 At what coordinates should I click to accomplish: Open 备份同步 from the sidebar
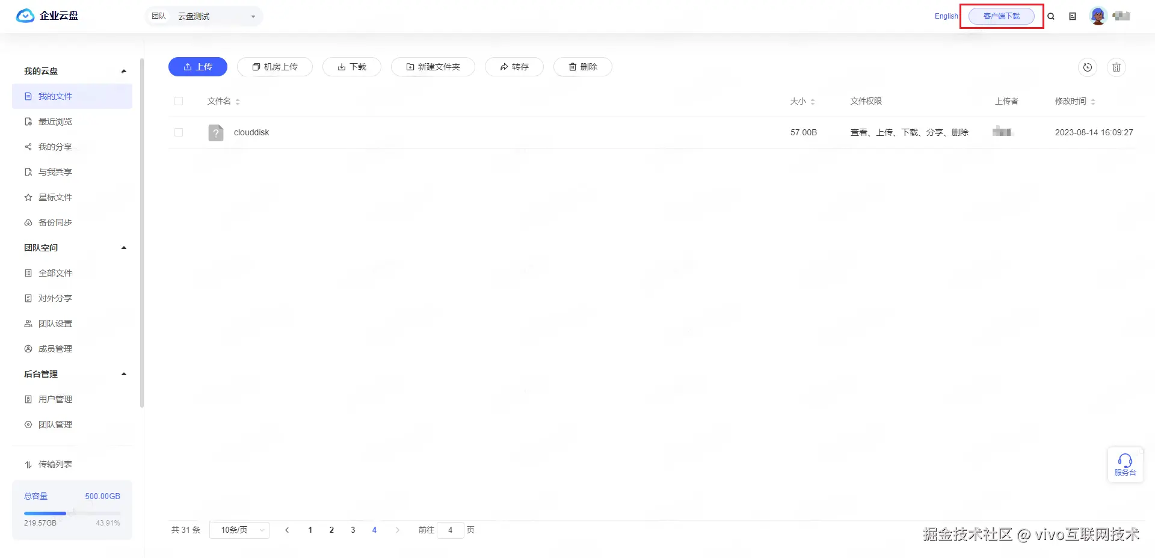click(55, 222)
